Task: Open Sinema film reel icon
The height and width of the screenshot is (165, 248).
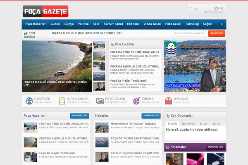Action: [137, 101]
